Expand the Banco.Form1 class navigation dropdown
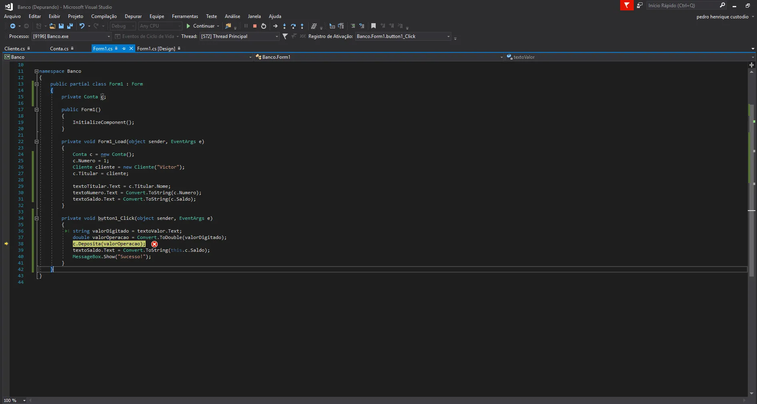757x404 pixels. pos(501,57)
